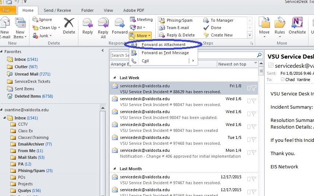Switch to the View tab
The height and width of the screenshot is (196, 314).
108,10
